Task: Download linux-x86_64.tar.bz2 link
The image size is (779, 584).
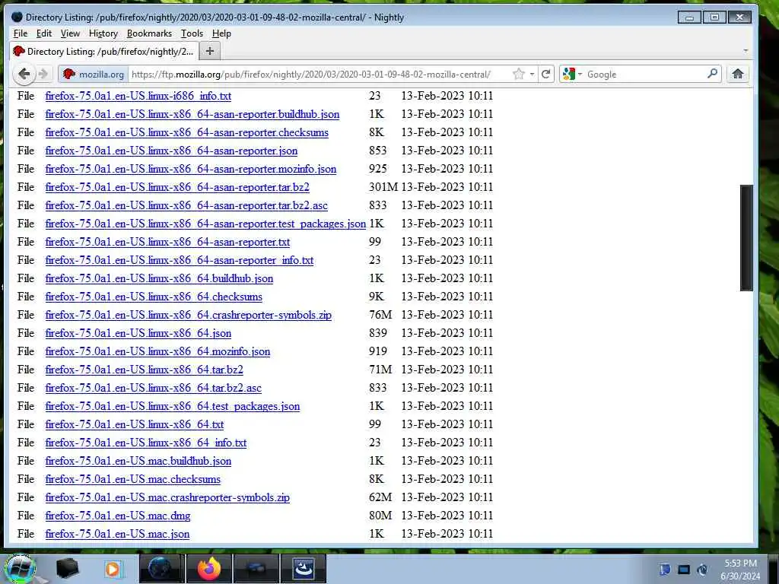Action: point(144,370)
